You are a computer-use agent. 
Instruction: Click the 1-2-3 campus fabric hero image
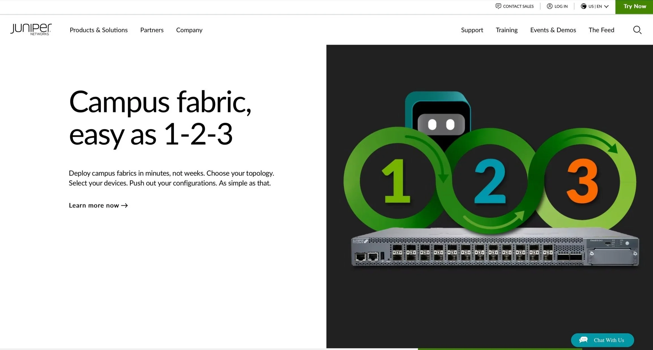(x=490, y=196)
